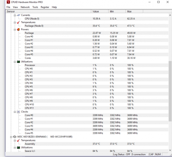Collapse the Powers node
This screenshot has width=172, height=157.
pos(15,30)
